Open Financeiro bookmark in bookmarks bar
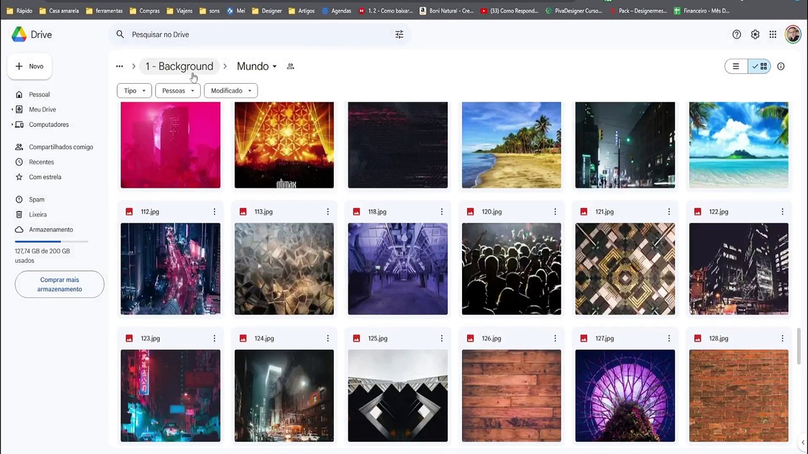The image size is (808, 454). [x=701, y=11]
